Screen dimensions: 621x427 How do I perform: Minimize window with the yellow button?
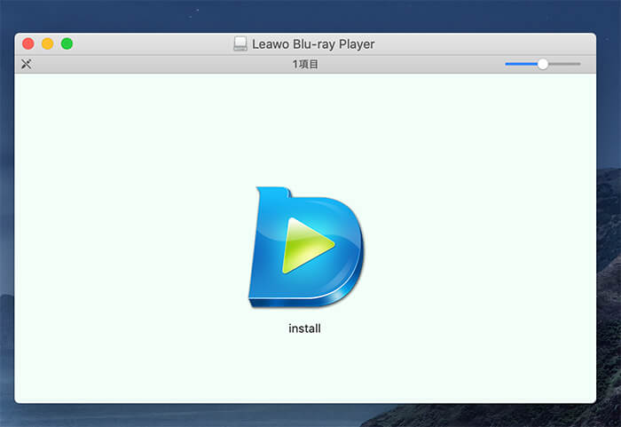click(x=48, y=43)
